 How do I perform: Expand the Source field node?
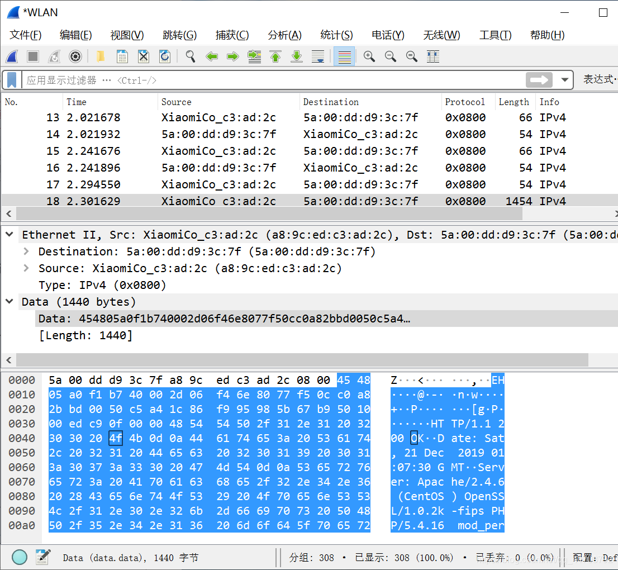[26, 268]
